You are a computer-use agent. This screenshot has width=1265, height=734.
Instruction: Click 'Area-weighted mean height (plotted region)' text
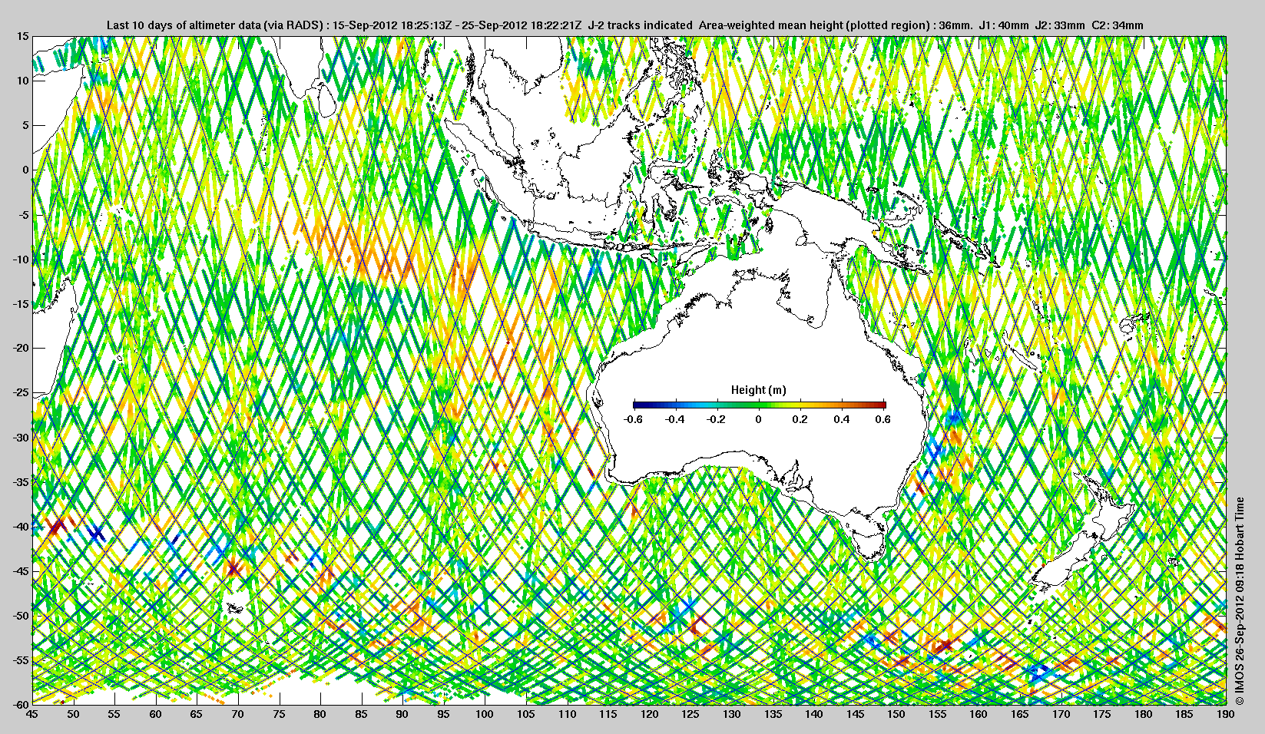tap(814, 25)
